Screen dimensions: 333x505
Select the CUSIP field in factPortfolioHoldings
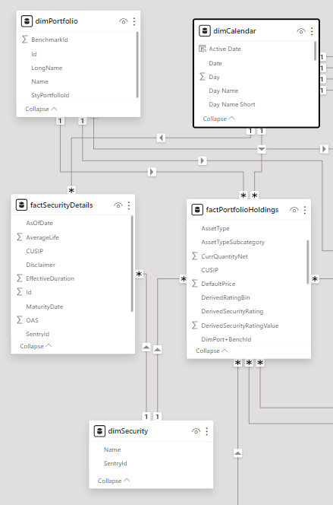[x=209, y=270]
